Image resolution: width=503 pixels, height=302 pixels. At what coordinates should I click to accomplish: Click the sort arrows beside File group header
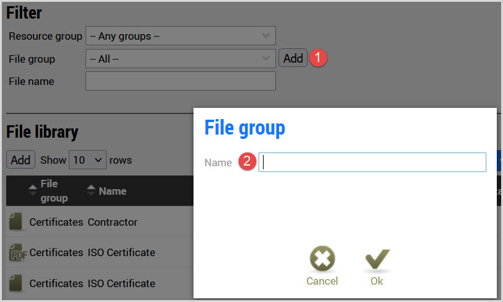(x=32, y=191)
